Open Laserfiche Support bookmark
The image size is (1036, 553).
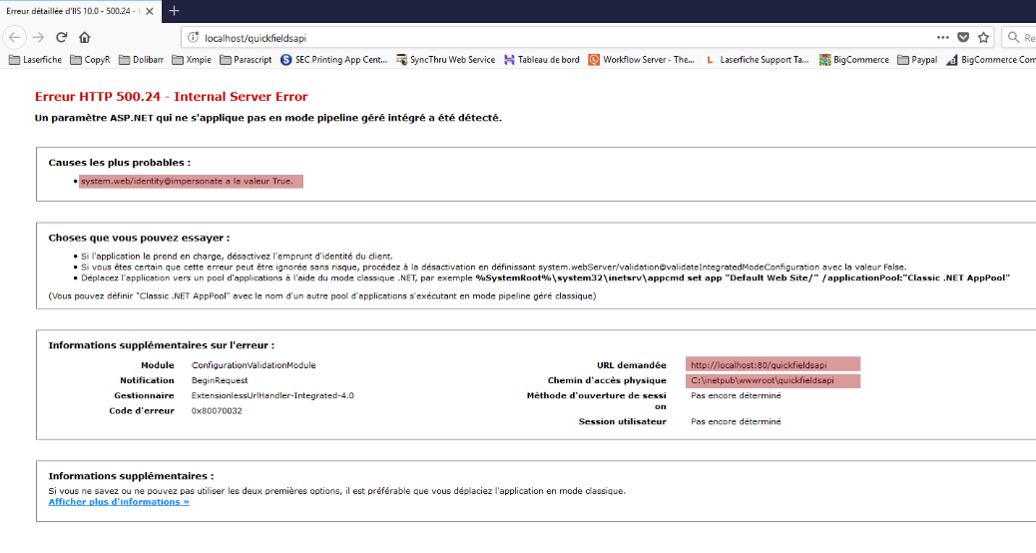click(x=757, y=60)
